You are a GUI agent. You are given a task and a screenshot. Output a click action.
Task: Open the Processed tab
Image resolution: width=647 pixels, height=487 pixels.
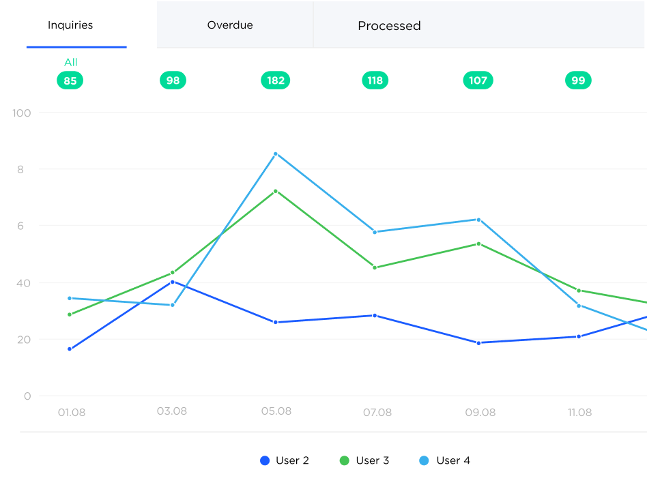pyautogui.click(x=389, y=25)
